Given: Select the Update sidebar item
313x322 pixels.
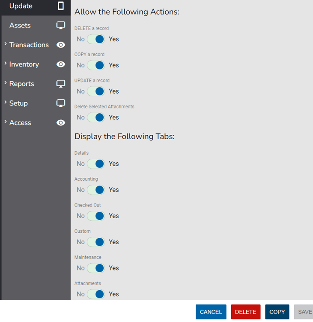Looking at the screenshot, I should pyautogui.click(x=21, y=6).
